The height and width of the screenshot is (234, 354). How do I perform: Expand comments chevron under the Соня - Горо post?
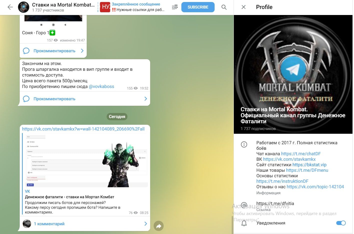(82, 51)
